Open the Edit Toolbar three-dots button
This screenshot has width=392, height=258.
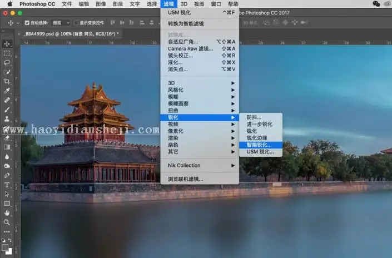tap(7, 232)
